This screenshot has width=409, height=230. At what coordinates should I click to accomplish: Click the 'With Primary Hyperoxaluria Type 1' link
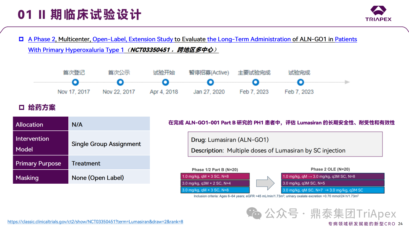tap(76, 50)
